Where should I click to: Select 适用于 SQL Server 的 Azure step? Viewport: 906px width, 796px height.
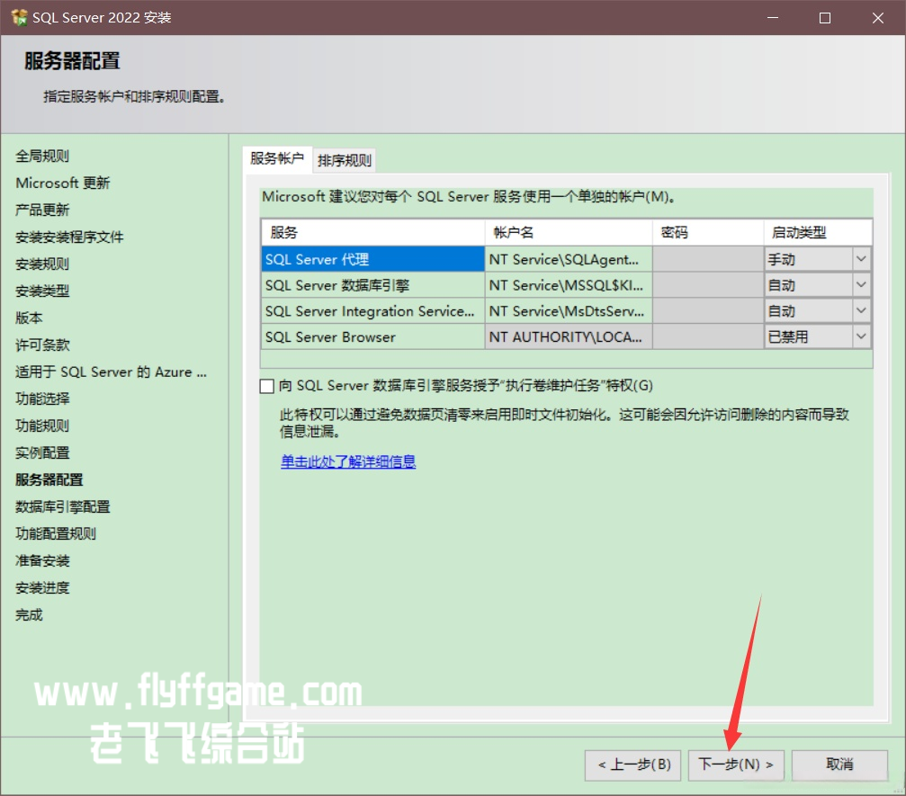pyautogui.click(x=111, y=372)
